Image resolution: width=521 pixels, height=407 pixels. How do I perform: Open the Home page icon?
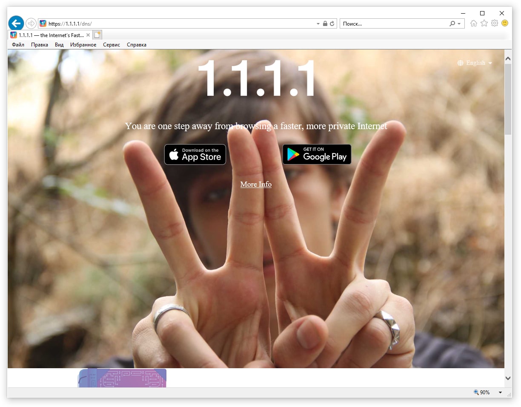click(474, 23)
